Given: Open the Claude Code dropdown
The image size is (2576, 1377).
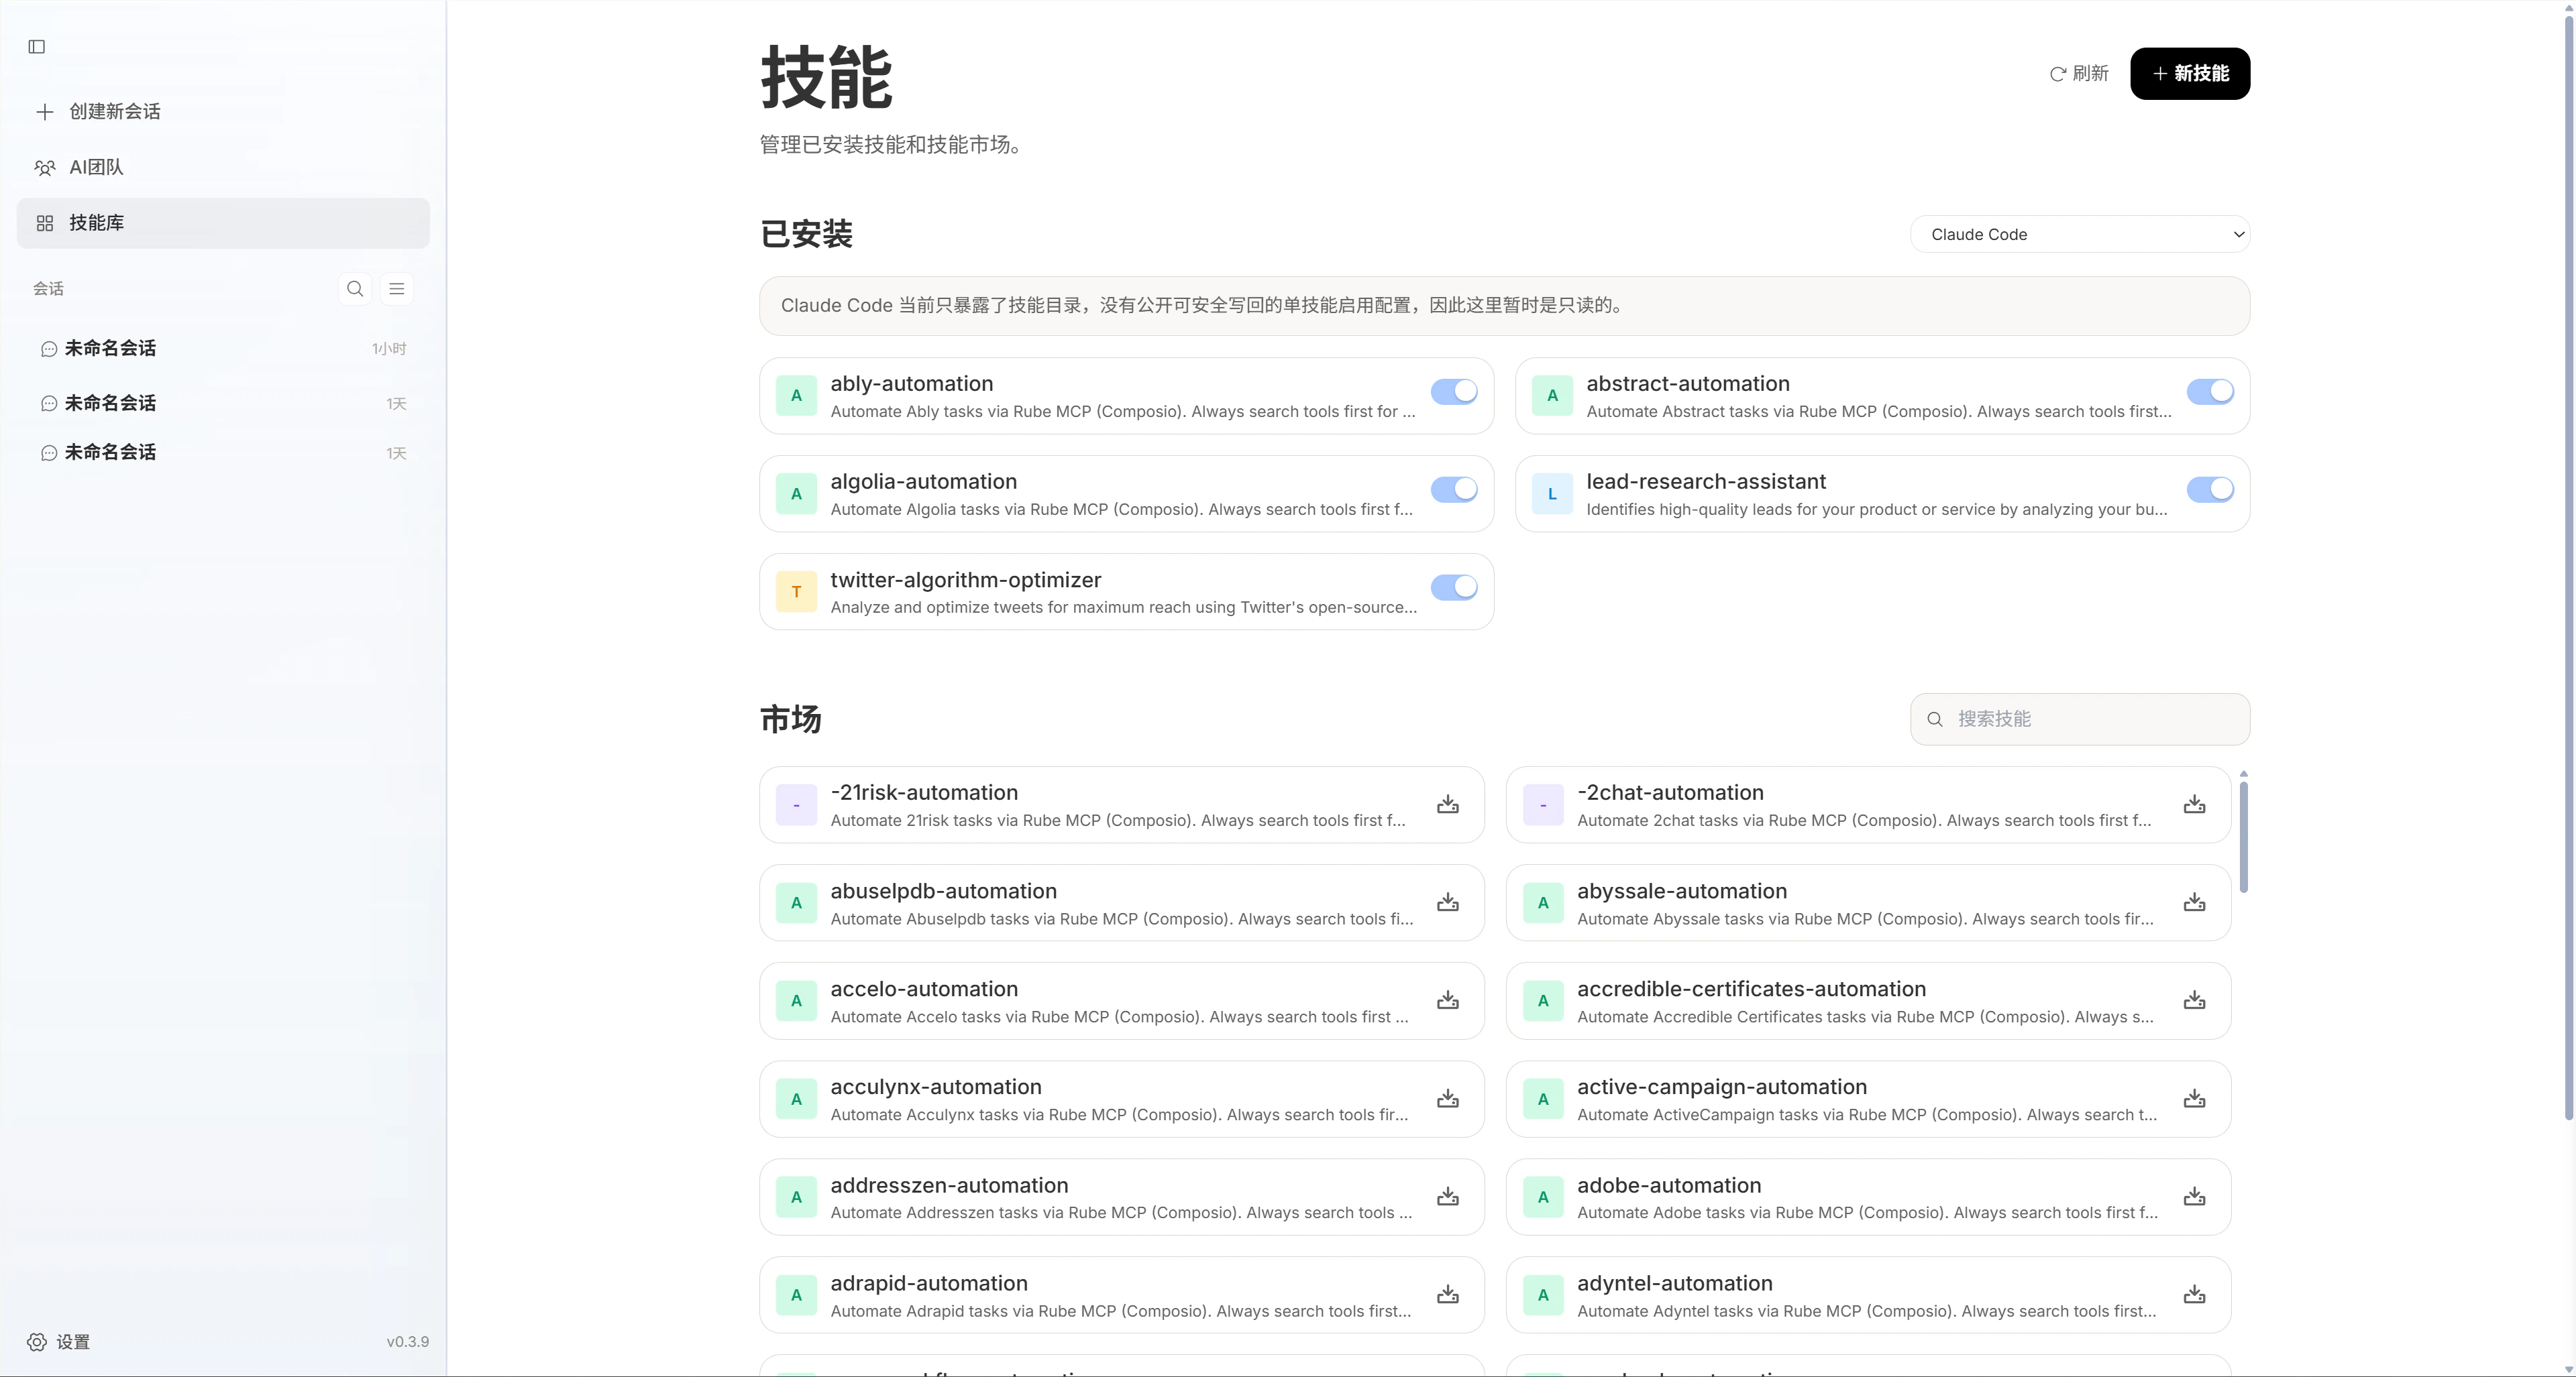Looking at the screenshot, I should (x=2079, y=235).
